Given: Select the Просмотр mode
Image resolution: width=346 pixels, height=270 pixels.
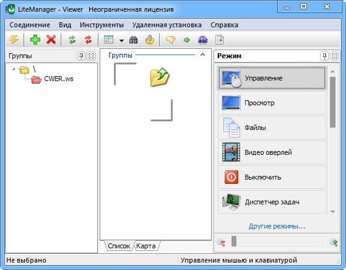Looking at the screenshot, I should pos(272,103).
